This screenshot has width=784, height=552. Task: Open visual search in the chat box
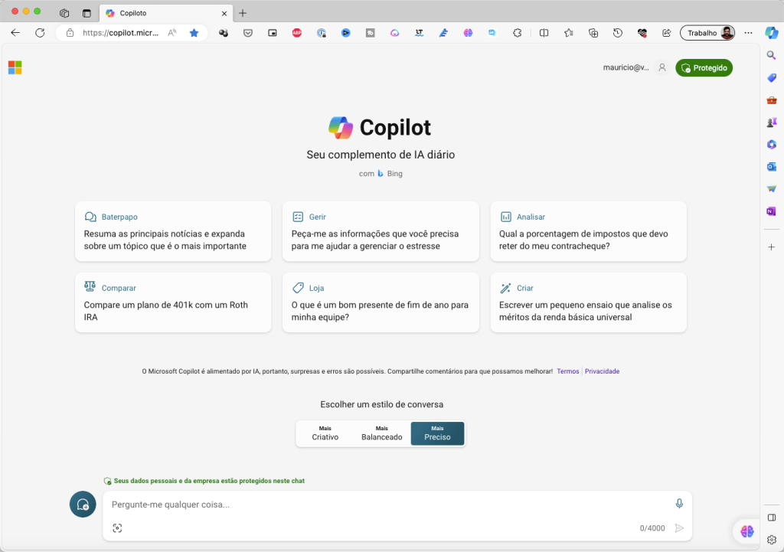click(118, 528)
